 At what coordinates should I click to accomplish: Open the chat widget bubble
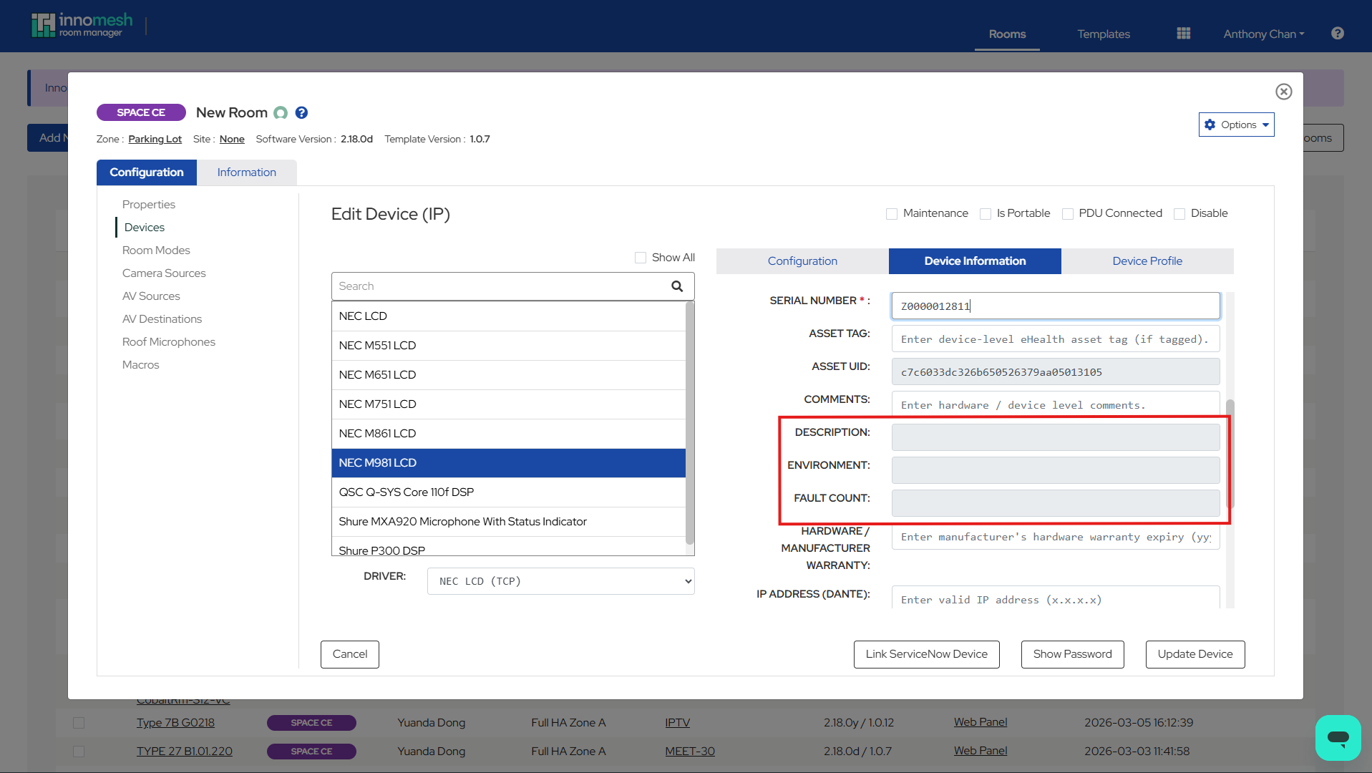pos(1338,737)
